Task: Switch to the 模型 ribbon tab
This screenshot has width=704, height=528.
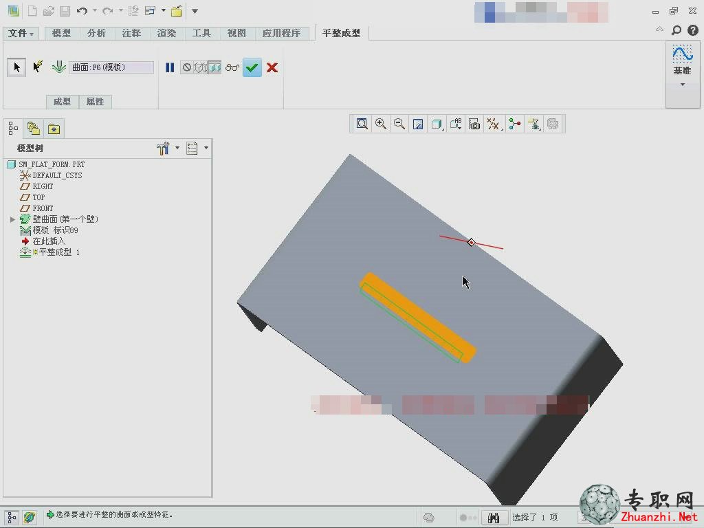Action: pos(61,33)
